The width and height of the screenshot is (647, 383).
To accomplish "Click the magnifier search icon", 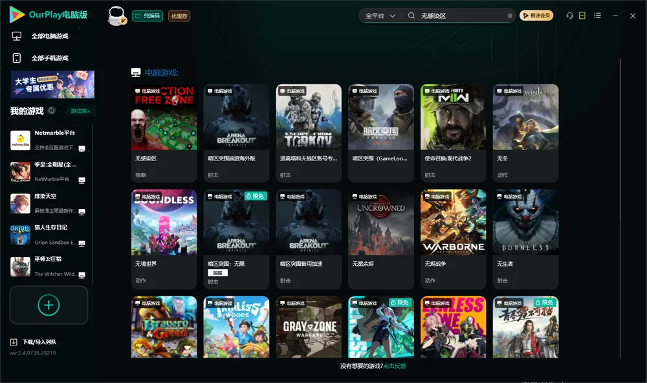I will [x=411, y=16].
